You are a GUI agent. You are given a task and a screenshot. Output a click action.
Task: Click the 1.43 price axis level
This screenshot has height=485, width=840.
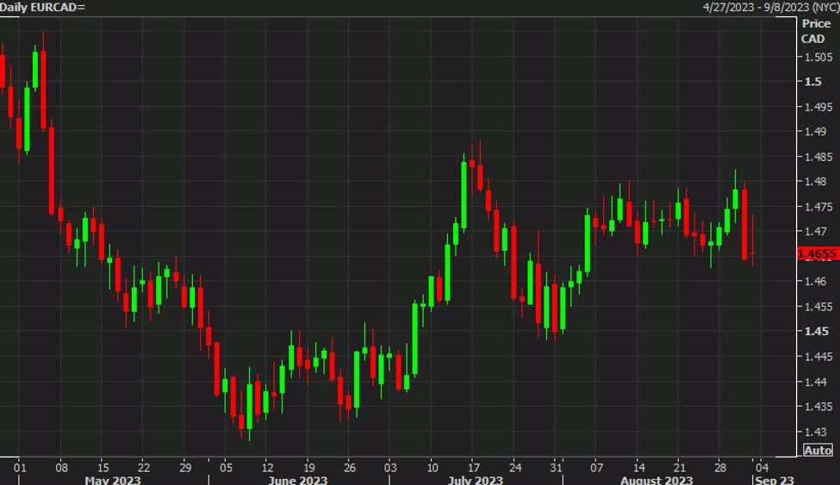[817, 432]
